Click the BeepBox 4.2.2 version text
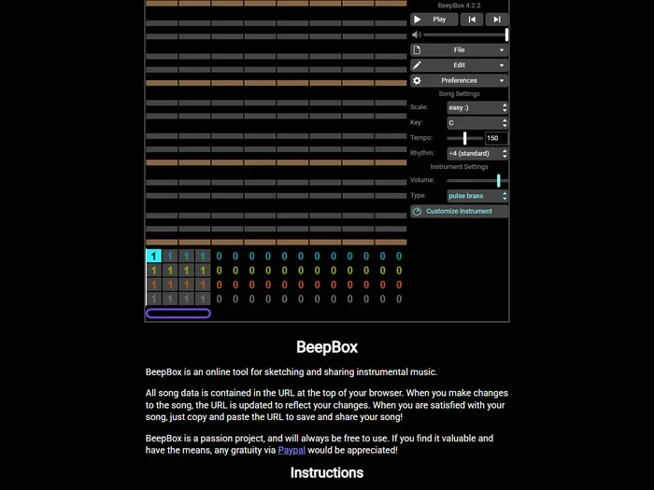 pyautogui.click(x=459, y=6)
